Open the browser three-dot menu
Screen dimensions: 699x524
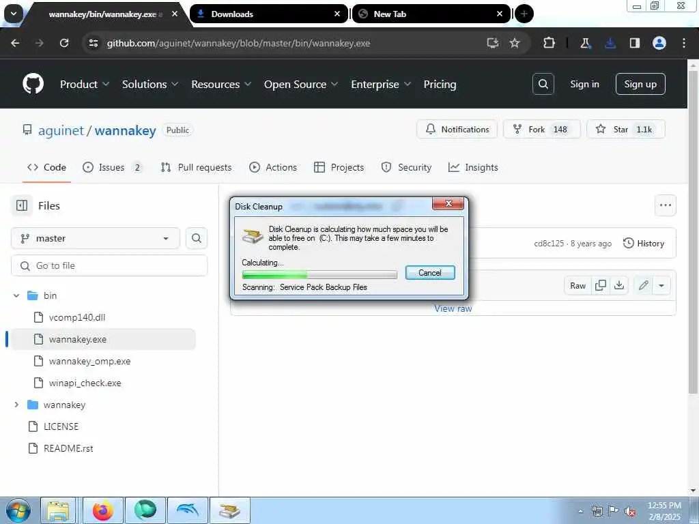(x=684, y=43)
